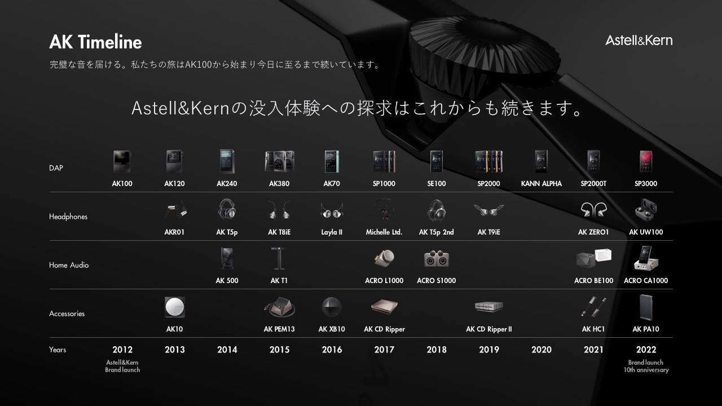Click the SP1000 product image
Viewport: 722px width, 406px height.
click(x=384, y=162)
